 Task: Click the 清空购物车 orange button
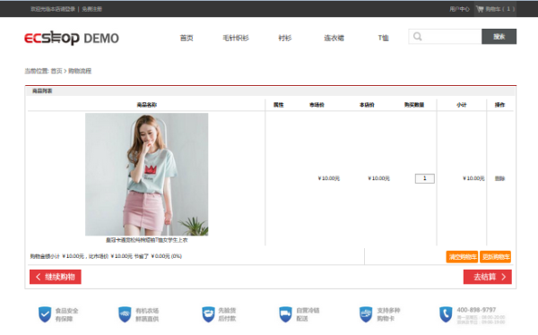click(462, 257)
